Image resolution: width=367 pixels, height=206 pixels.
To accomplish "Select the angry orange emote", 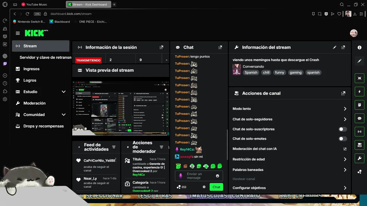I will coord(185,166).
